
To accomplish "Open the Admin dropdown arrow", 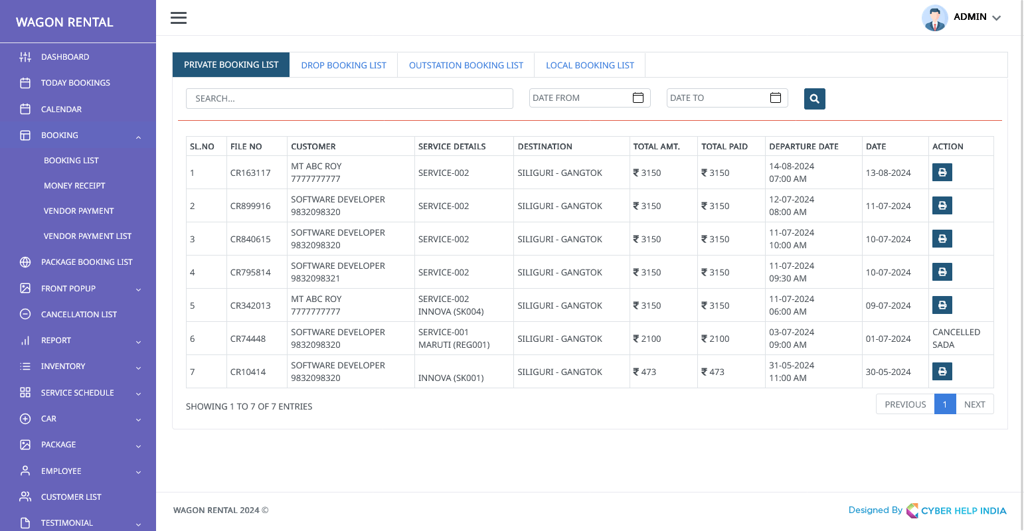I will 996,18.
